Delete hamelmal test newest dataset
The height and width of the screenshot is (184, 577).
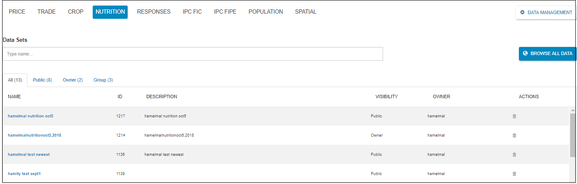click(x=514, y=155)
